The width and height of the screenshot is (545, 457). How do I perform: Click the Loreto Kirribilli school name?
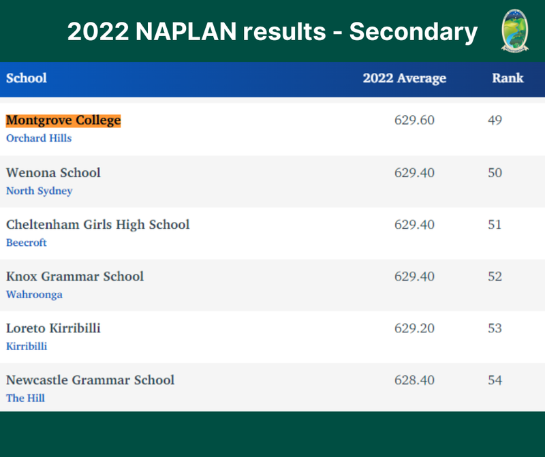click(x=53, y=328)
